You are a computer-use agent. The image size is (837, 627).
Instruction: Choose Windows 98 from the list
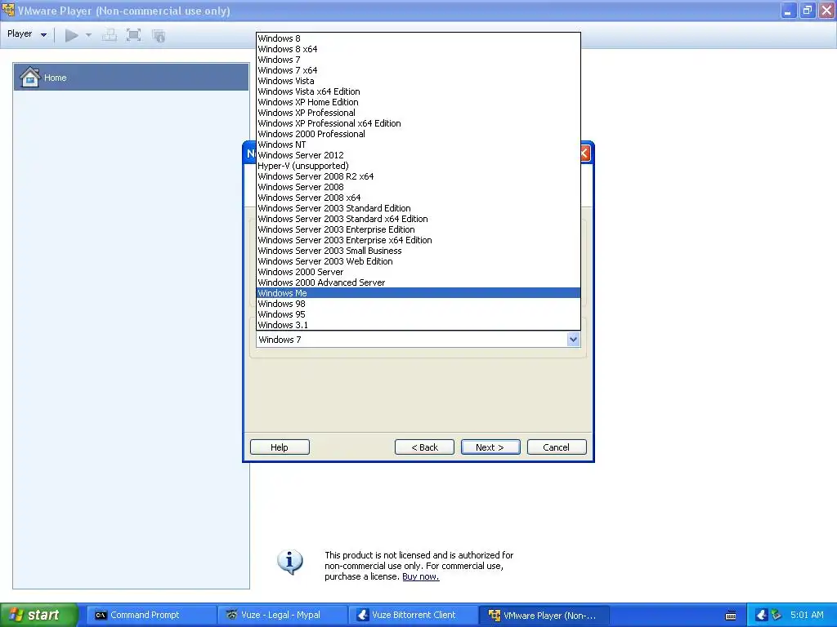pos(418,304)
